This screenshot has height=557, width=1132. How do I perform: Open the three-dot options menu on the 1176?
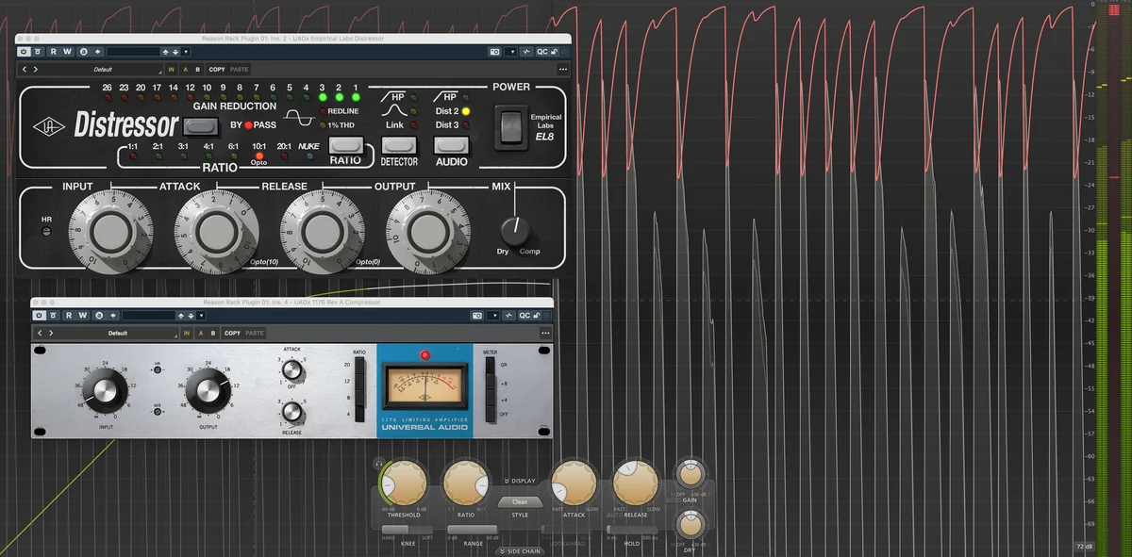pyautogui.click(x=545, y=333)
